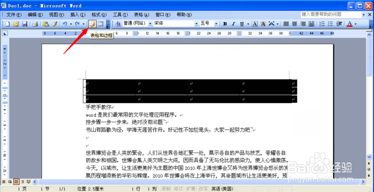Select the Format Painter brush
The image size is (374, 192).
[x=55, y=24]
